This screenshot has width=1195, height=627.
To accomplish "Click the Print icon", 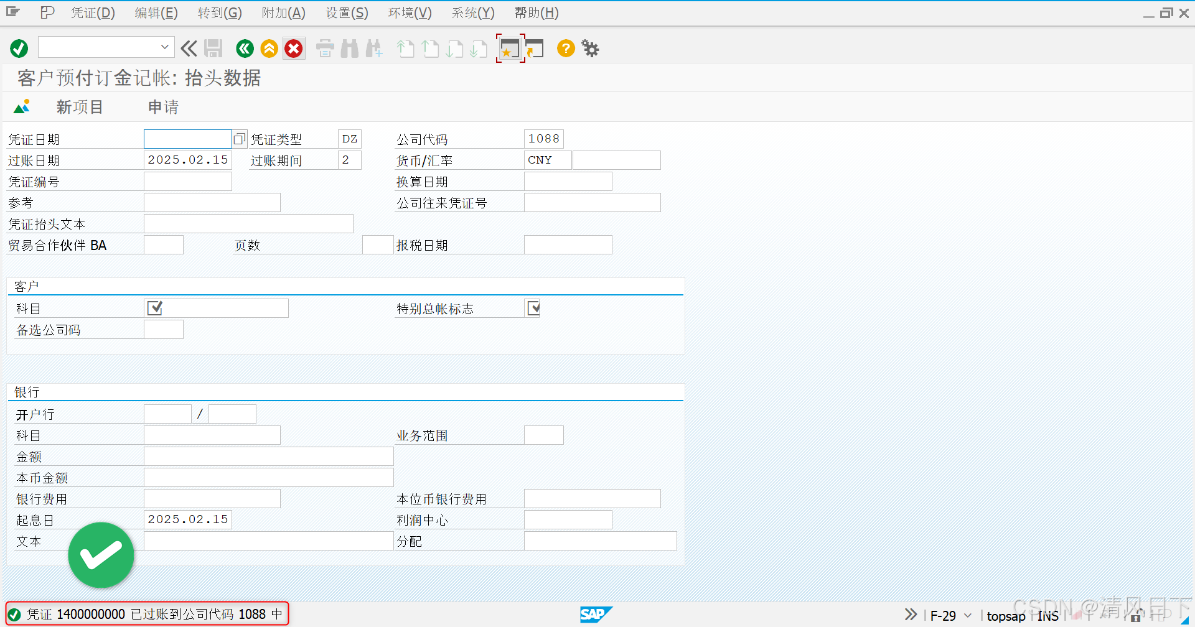I will pos(324,49).
